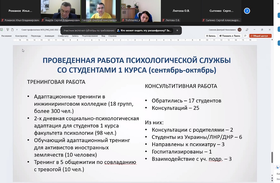Open the Рисование ribbon tab

(6, 36)
